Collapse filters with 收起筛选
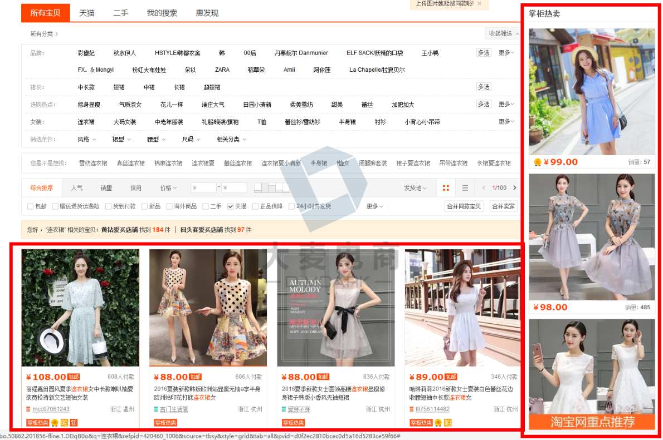This screenshot has height=440, width=663. pos(504,33)
